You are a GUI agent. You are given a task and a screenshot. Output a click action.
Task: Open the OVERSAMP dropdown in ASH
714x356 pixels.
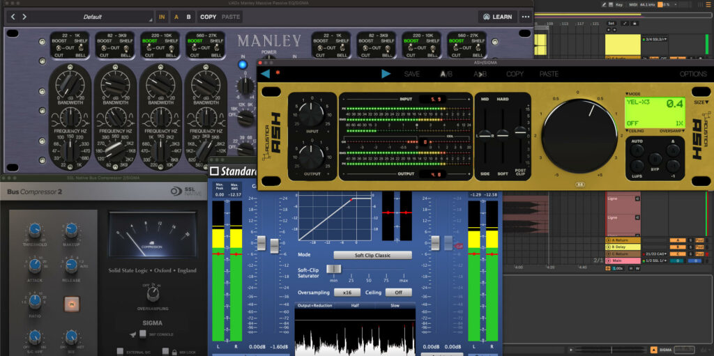tap(673, 131)
